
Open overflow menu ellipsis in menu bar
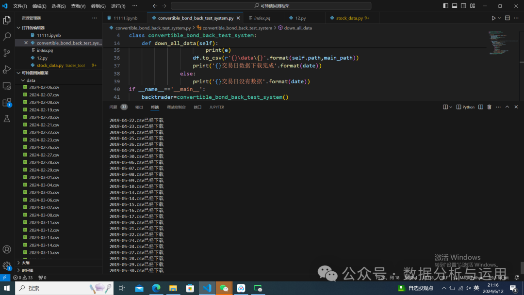point(135,6)
